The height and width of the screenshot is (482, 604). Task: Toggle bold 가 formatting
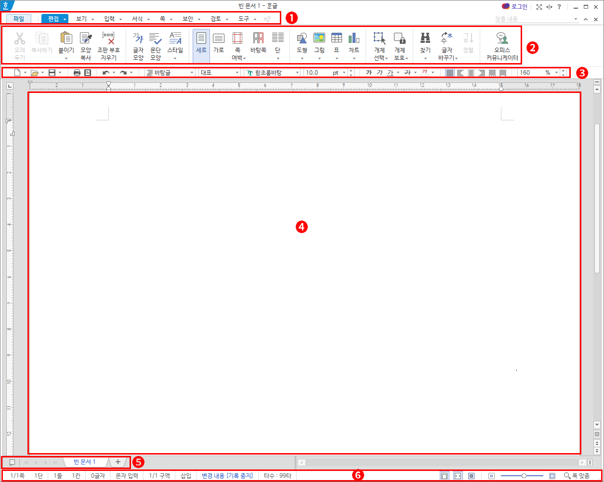coord(369,73)
